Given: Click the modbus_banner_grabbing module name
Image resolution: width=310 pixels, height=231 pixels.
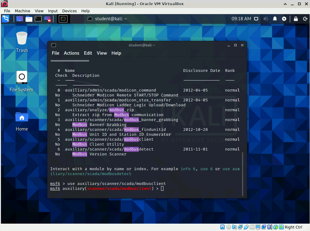Looking at the screenshot, I should 122,120.
